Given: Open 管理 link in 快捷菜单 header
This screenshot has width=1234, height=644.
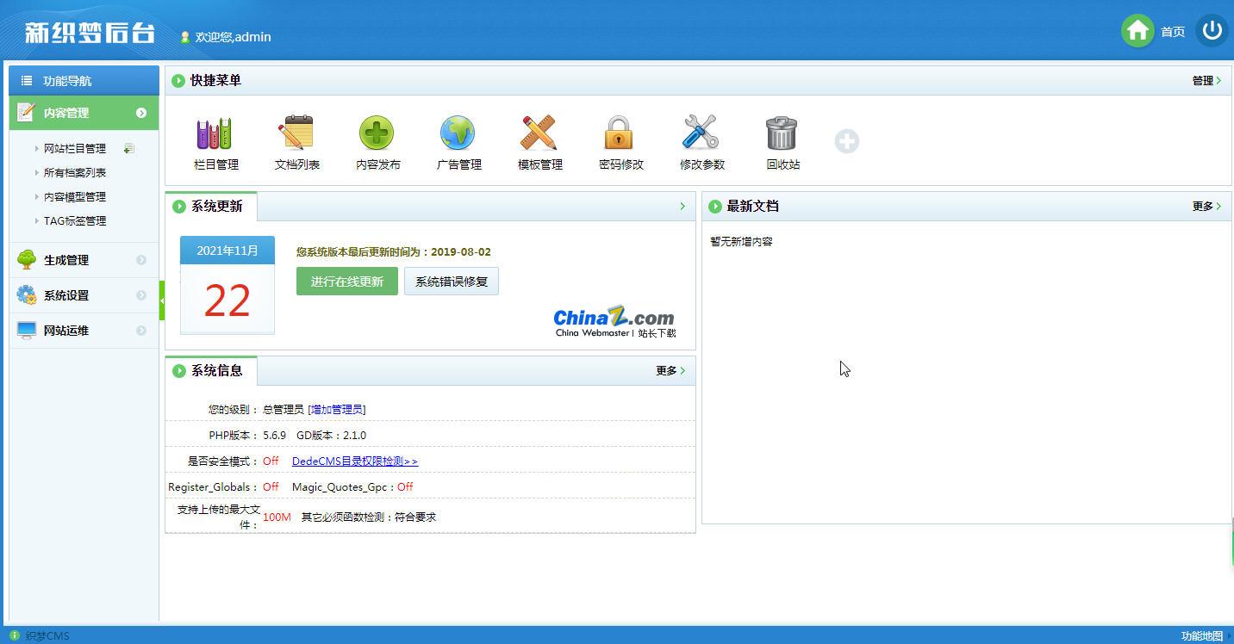Looking at the screenshot, I should pyautogui.click(x=1206, y=80).
